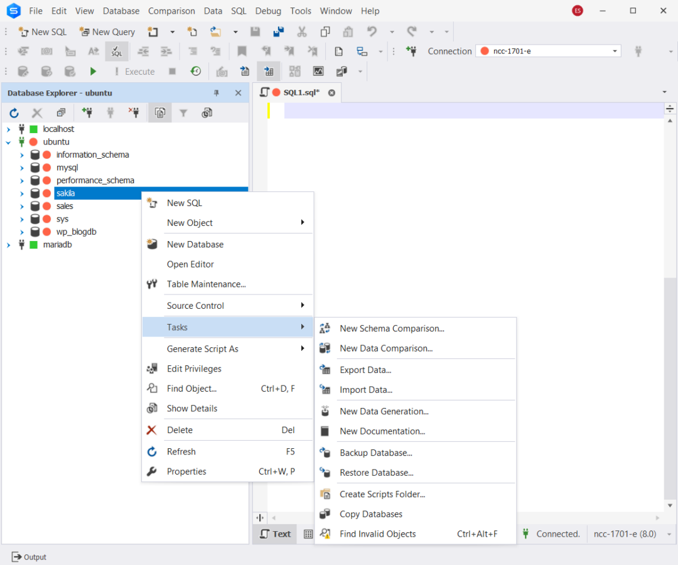The width and height of the screenshot is (678, 565).
Task: Click the filter funnel icon in Database Explorer
Action: tap(183, 113)
